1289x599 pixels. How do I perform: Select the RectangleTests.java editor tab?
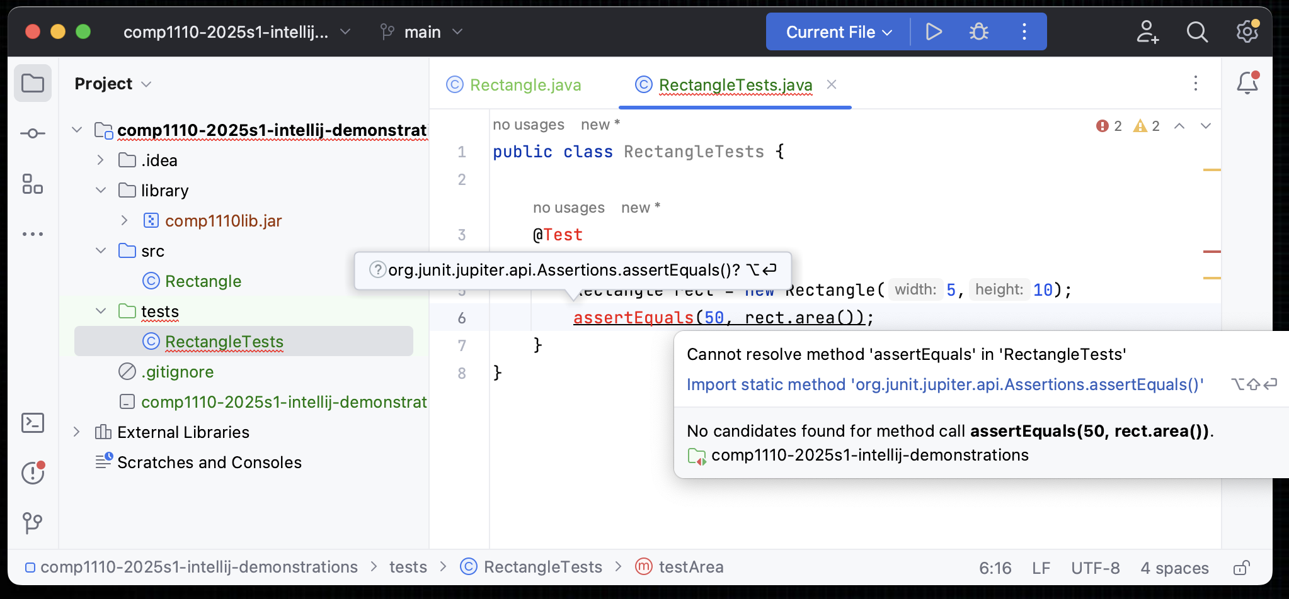pyautogui.click(x=735, y=84)
